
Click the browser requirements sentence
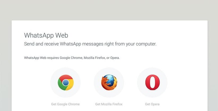pos(72,58)
